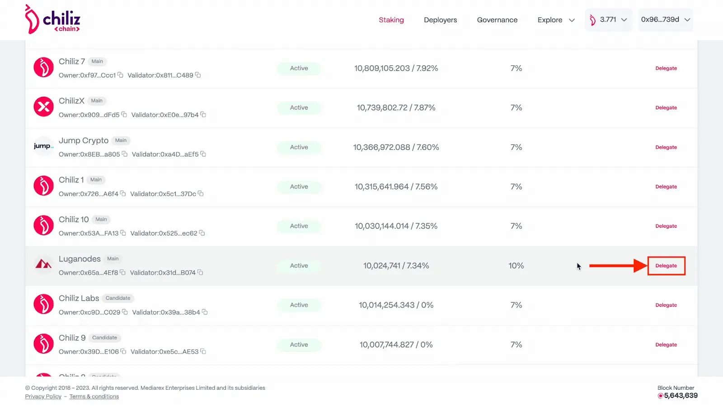Viewport: 723px width, 406px height.
Task: Delegate to the Chiliz 9 validator
Action: click(x=666, y=345)
